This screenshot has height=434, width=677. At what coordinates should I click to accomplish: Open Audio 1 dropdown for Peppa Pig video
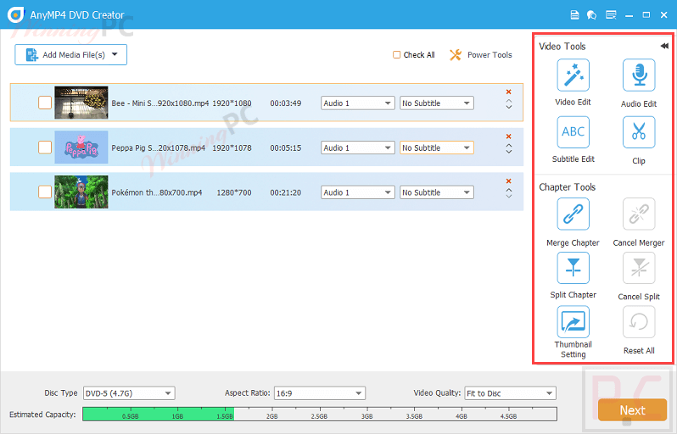click(x=357, y=147)
